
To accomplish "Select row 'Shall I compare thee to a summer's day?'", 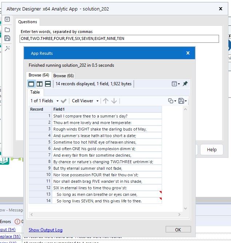I will (107, 116).
